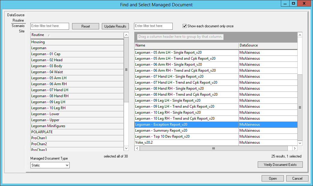Switch to the Scenario tab

[x=18, y=26]
